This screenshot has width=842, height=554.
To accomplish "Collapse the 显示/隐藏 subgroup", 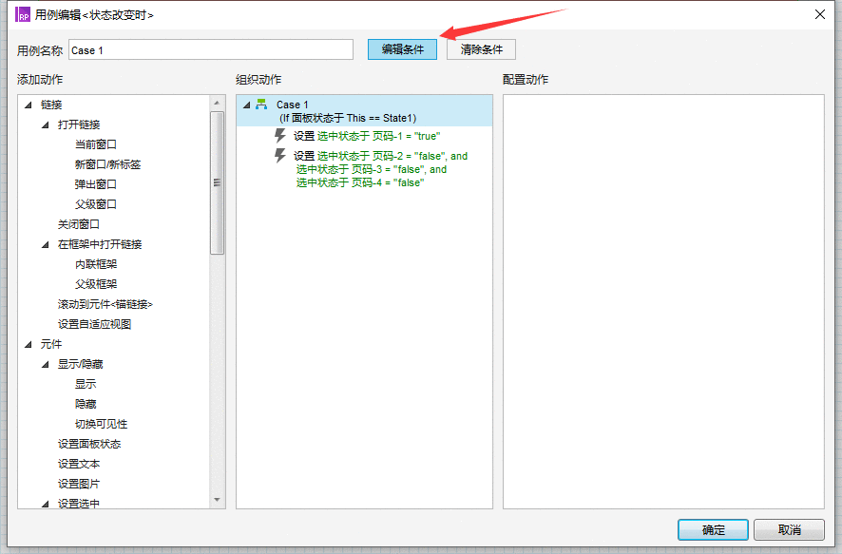I will (x=46, y=364).
